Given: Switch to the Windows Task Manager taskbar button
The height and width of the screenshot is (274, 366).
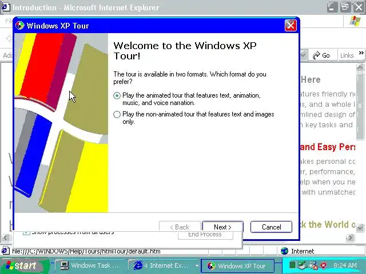Looking at the screenshot, I should point(90,265).
